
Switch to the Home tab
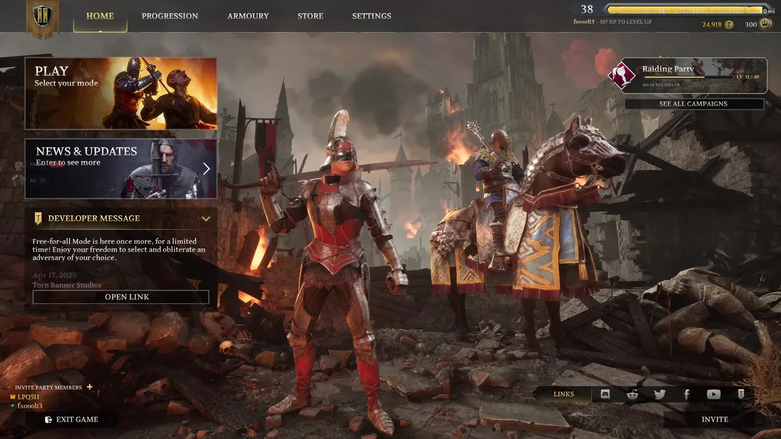click(100, 16)
